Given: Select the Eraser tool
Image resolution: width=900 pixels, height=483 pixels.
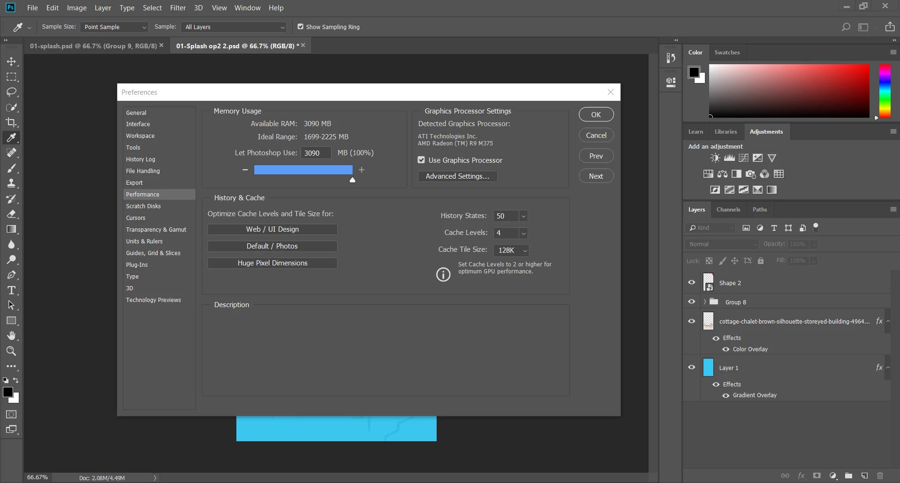Looking at the screenshot, I should [11, 214].
